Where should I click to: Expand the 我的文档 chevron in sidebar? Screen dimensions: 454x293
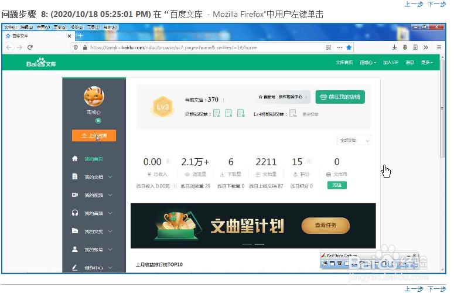[x=110, y=176]
